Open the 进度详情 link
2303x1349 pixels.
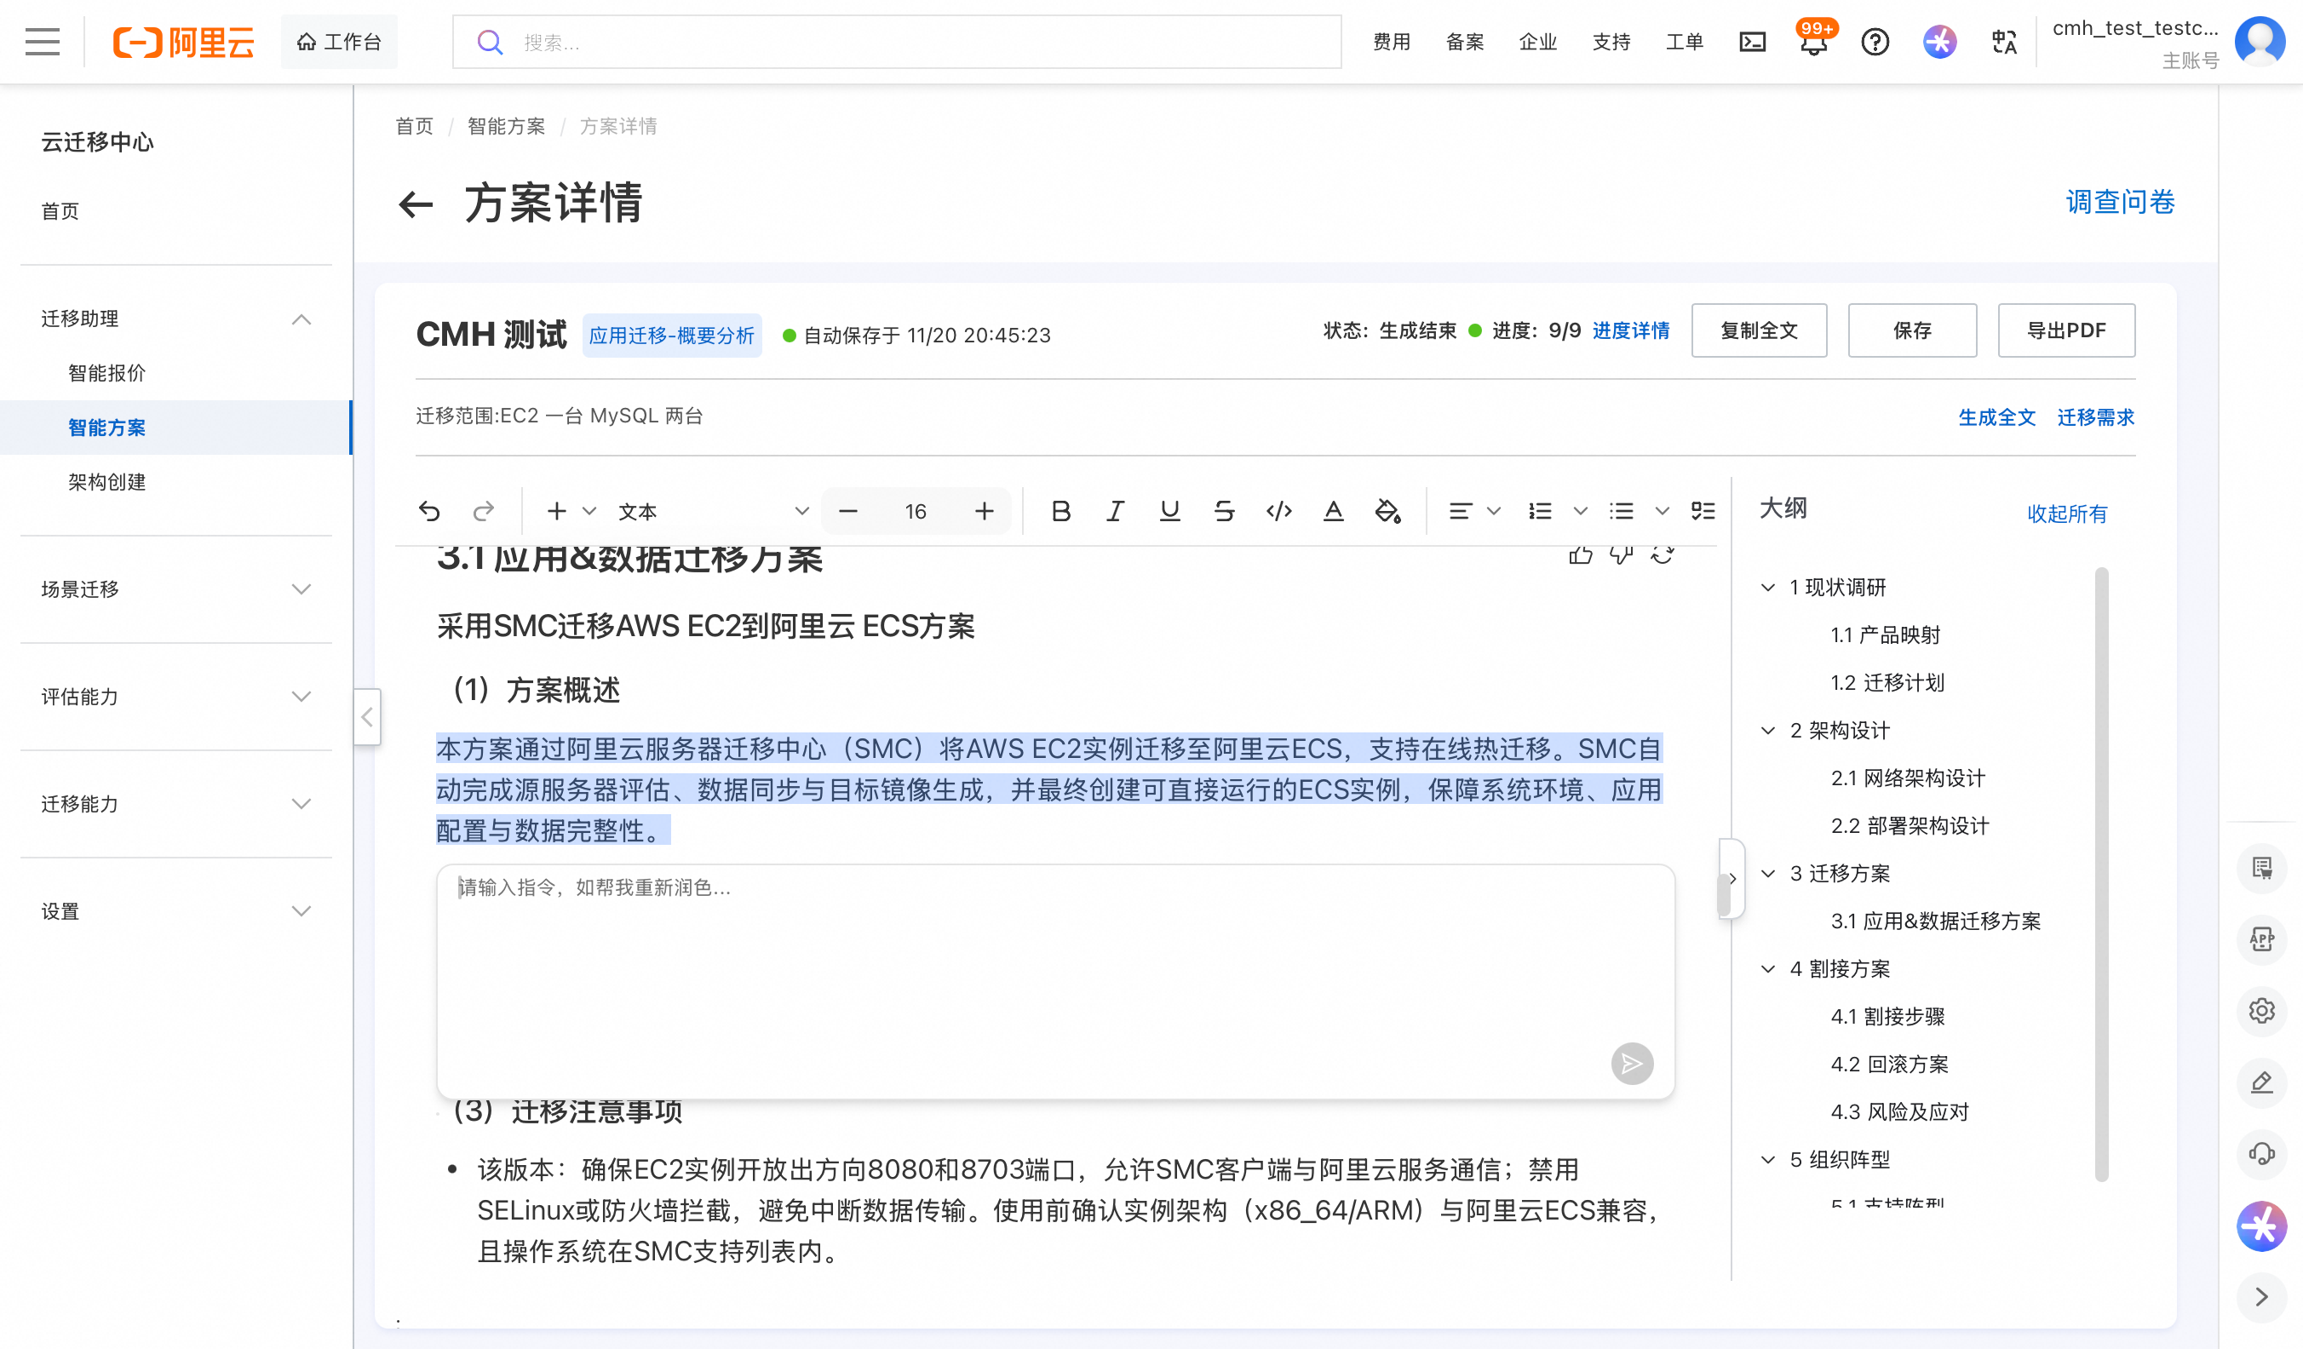tap(1630, 330)
